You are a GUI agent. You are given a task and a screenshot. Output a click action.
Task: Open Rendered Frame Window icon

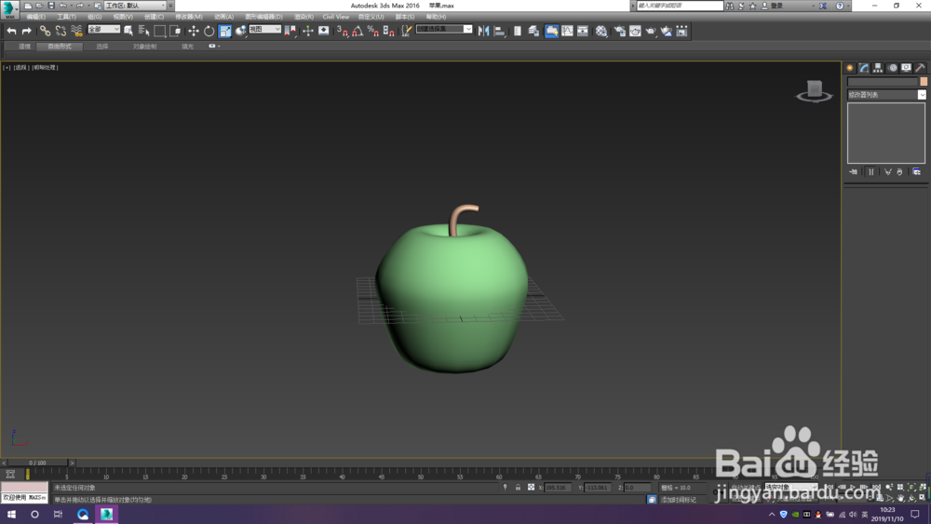click(x=635, y=31)
